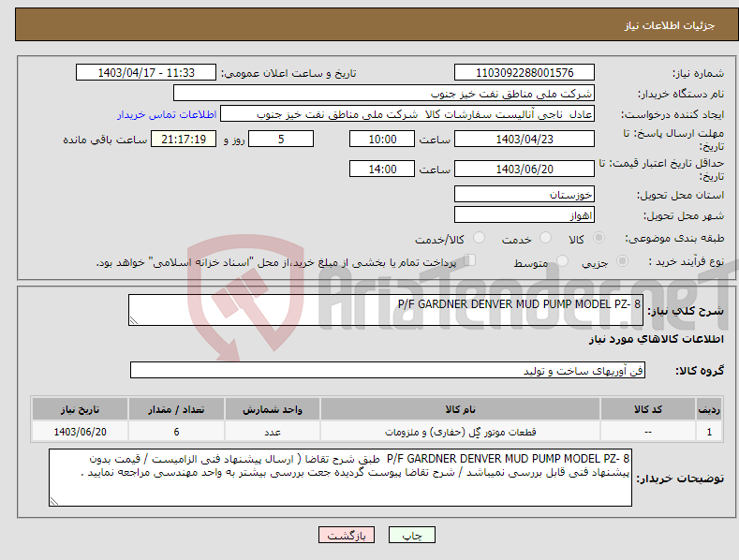Click the quantity cell showing 6
This screenshot has height=560, width=739.
[x=176, y=432]
